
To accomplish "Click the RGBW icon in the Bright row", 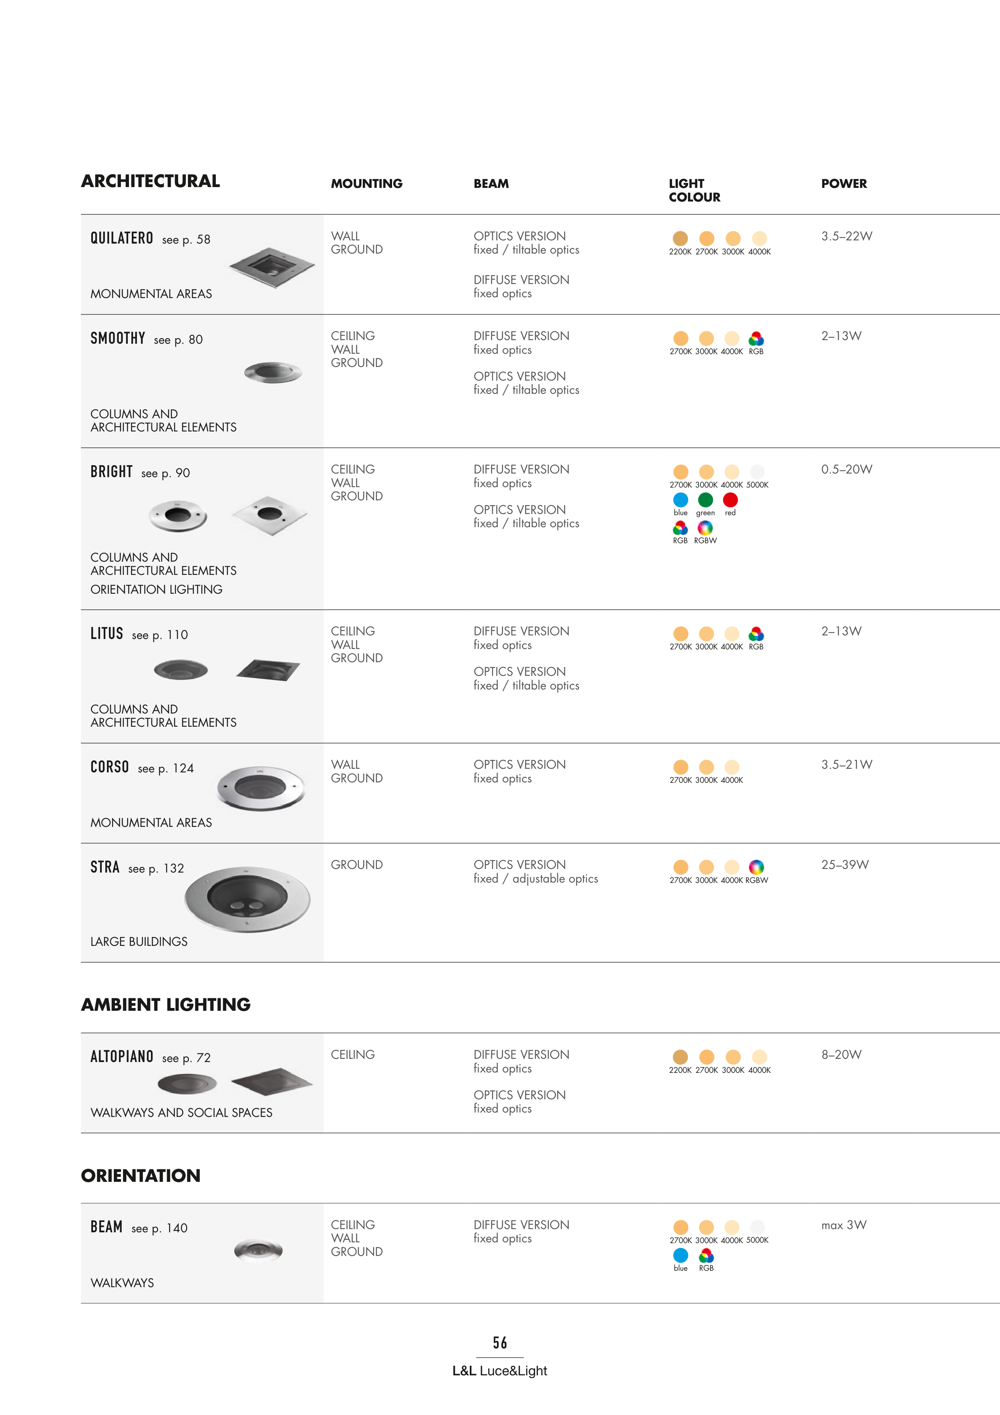I will [x=705, y=528].
